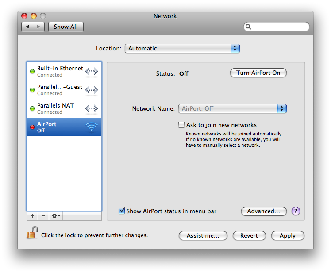Click the Turn AirPort On button
The height and width of the screenshot is (273, 331).
[x=258, y=73]
